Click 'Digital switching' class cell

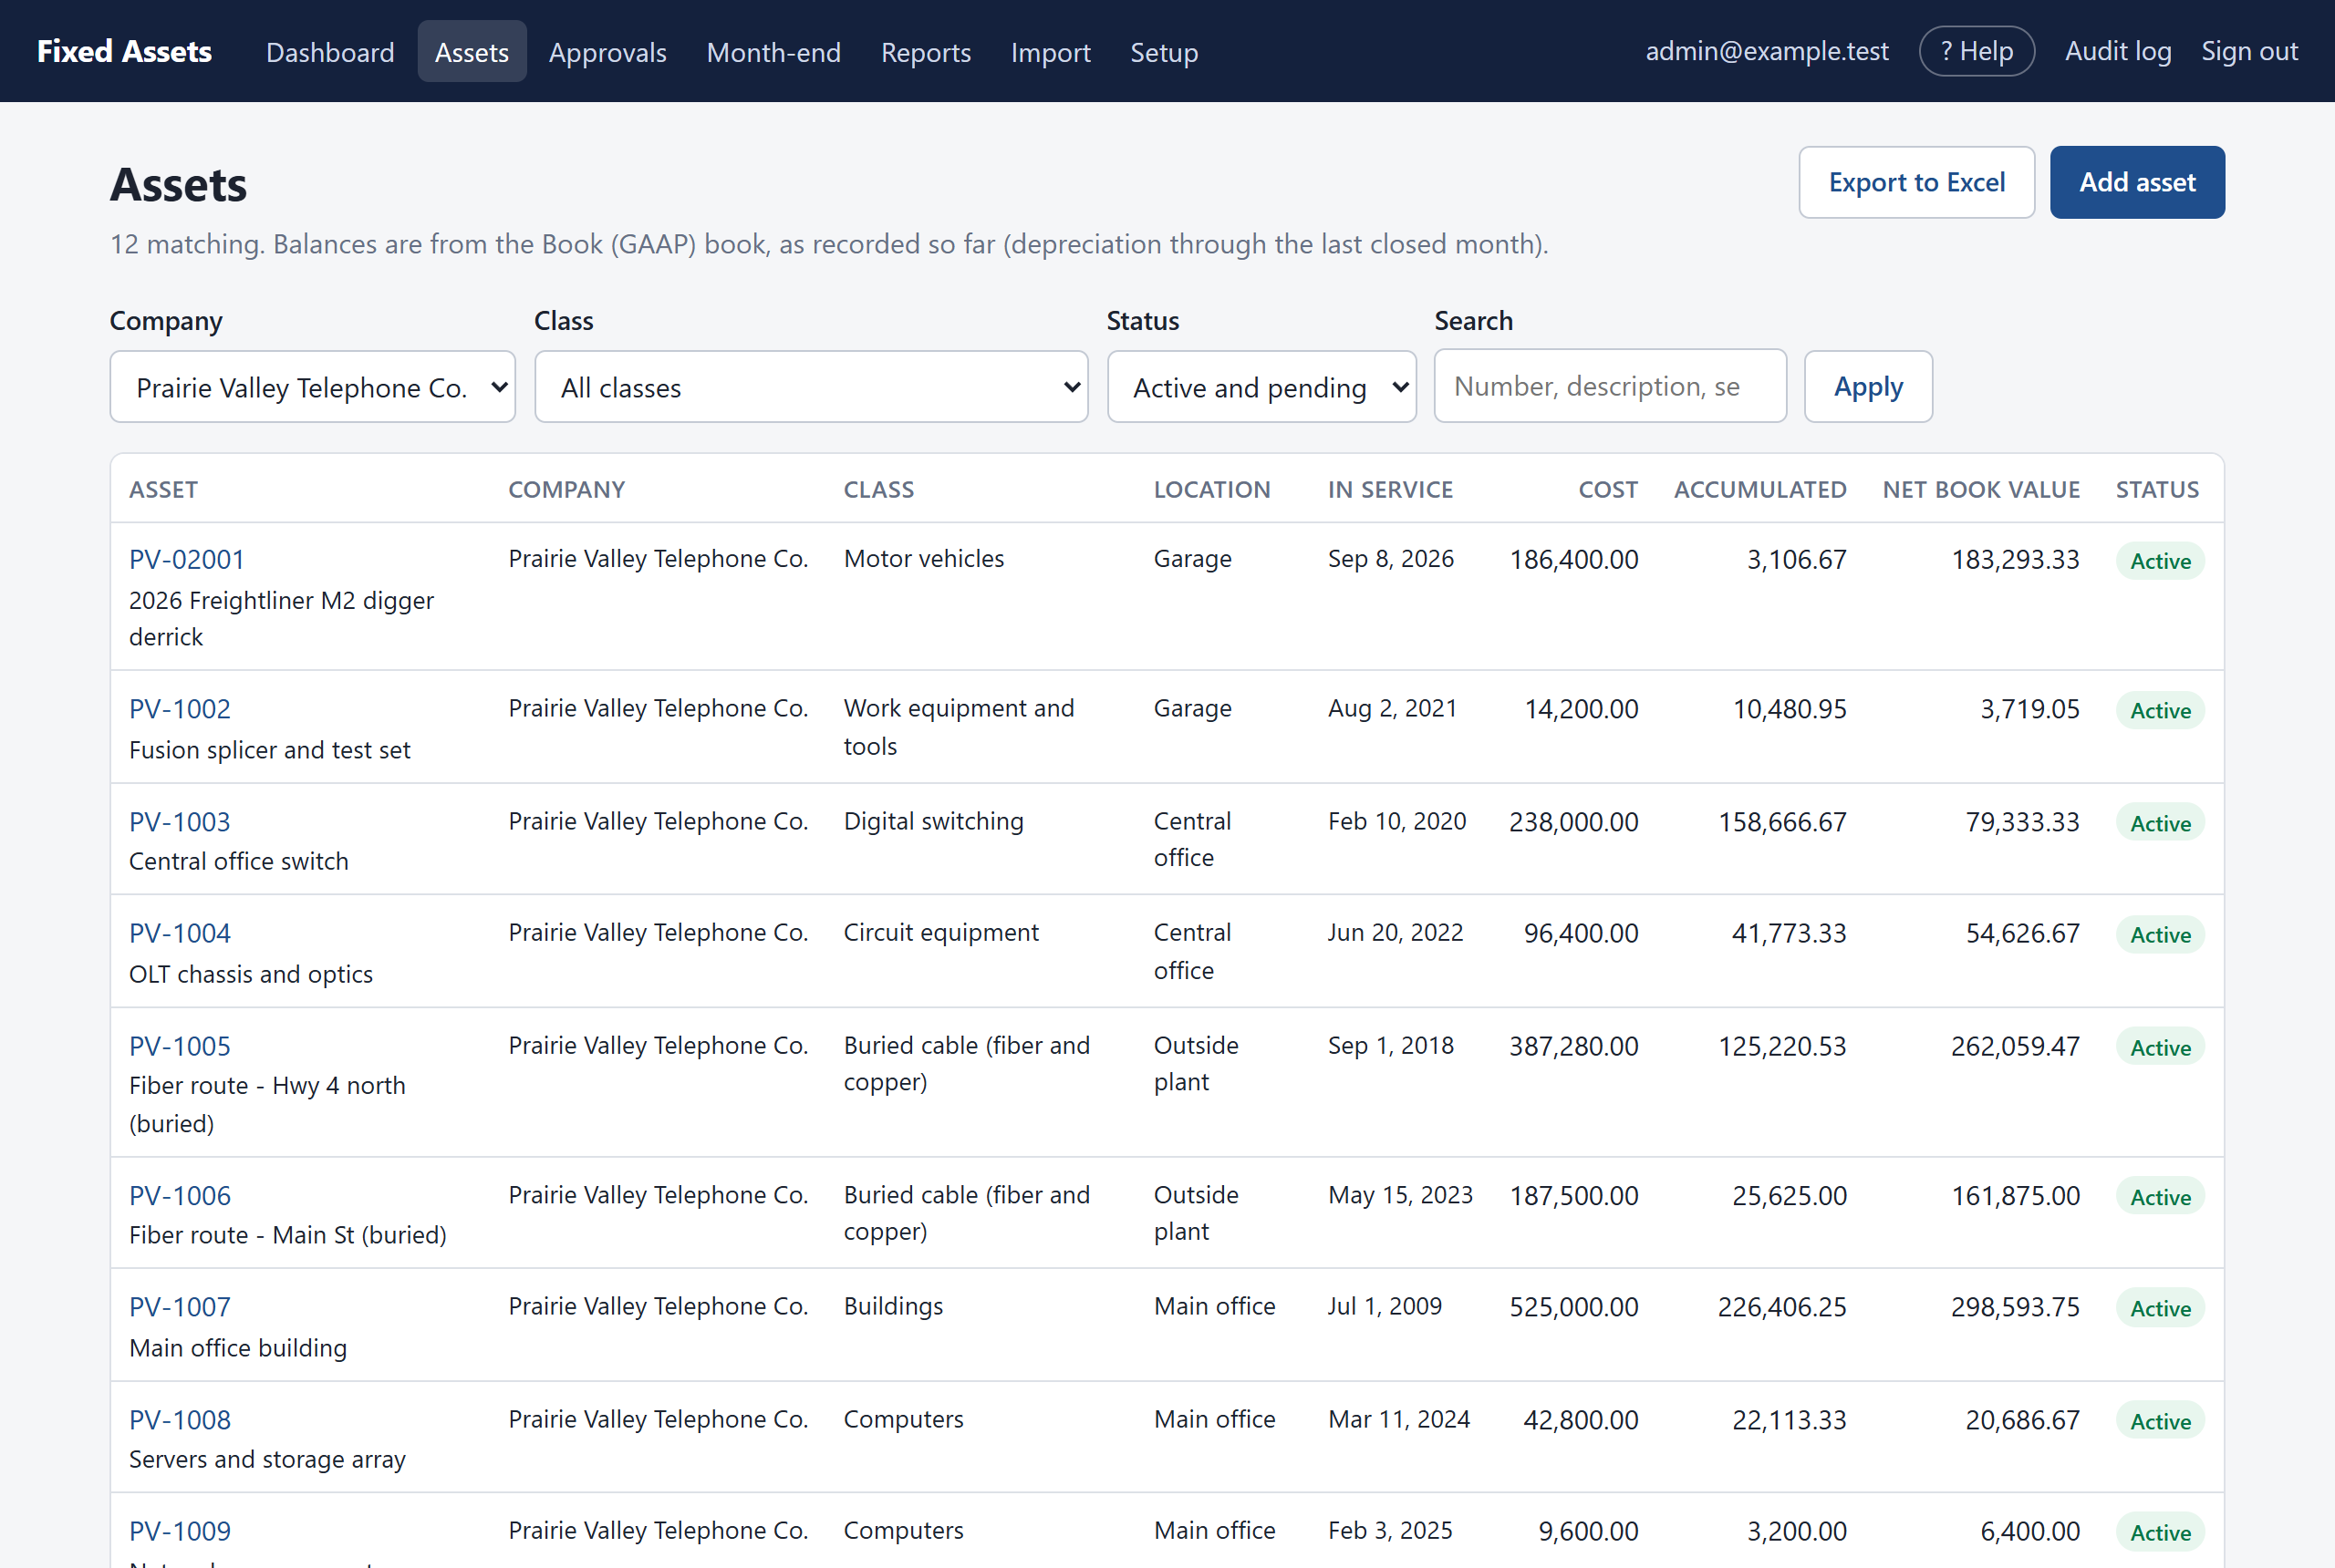[933, 821]
